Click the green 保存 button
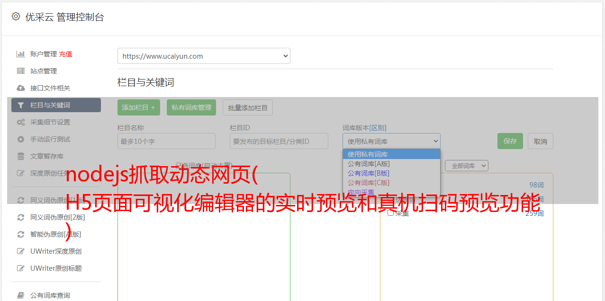Viewport: 605px width, 301px height. [510, 141]
